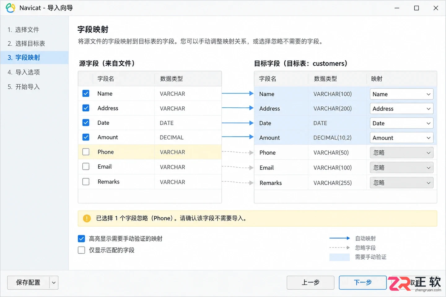Go to step 2 选择目标表
This screenshot has width=446, height=297.
27,44
